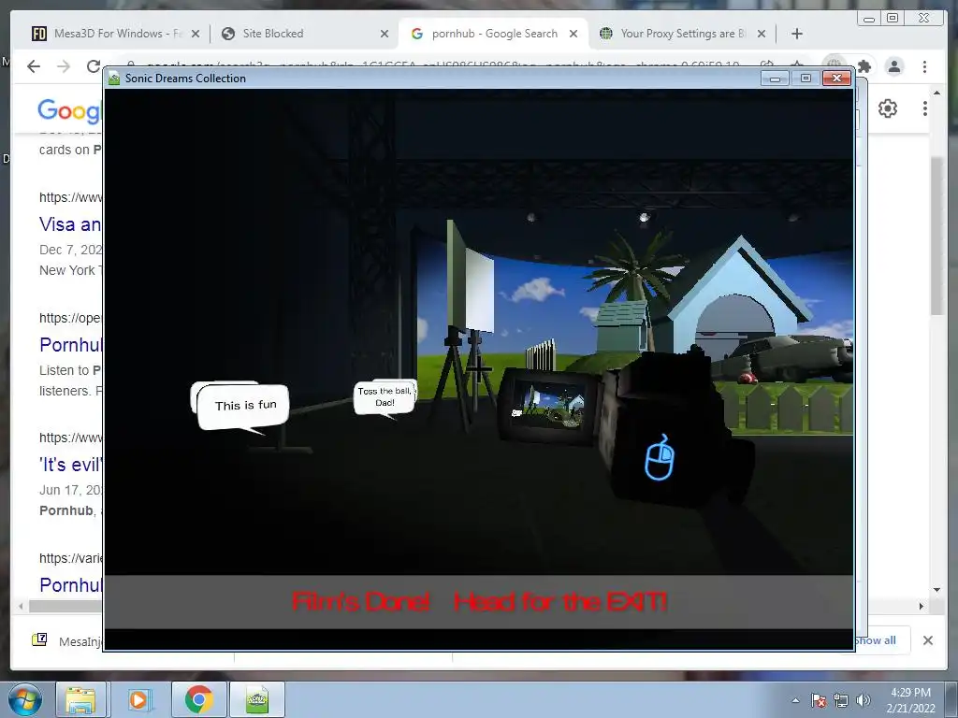Close the Mesa3D For Windows tab
This screenshot has width=958, height=718.
tap(195, 35)
